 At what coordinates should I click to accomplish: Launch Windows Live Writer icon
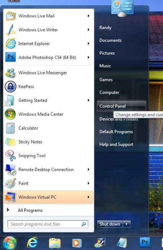coord(11,30)
